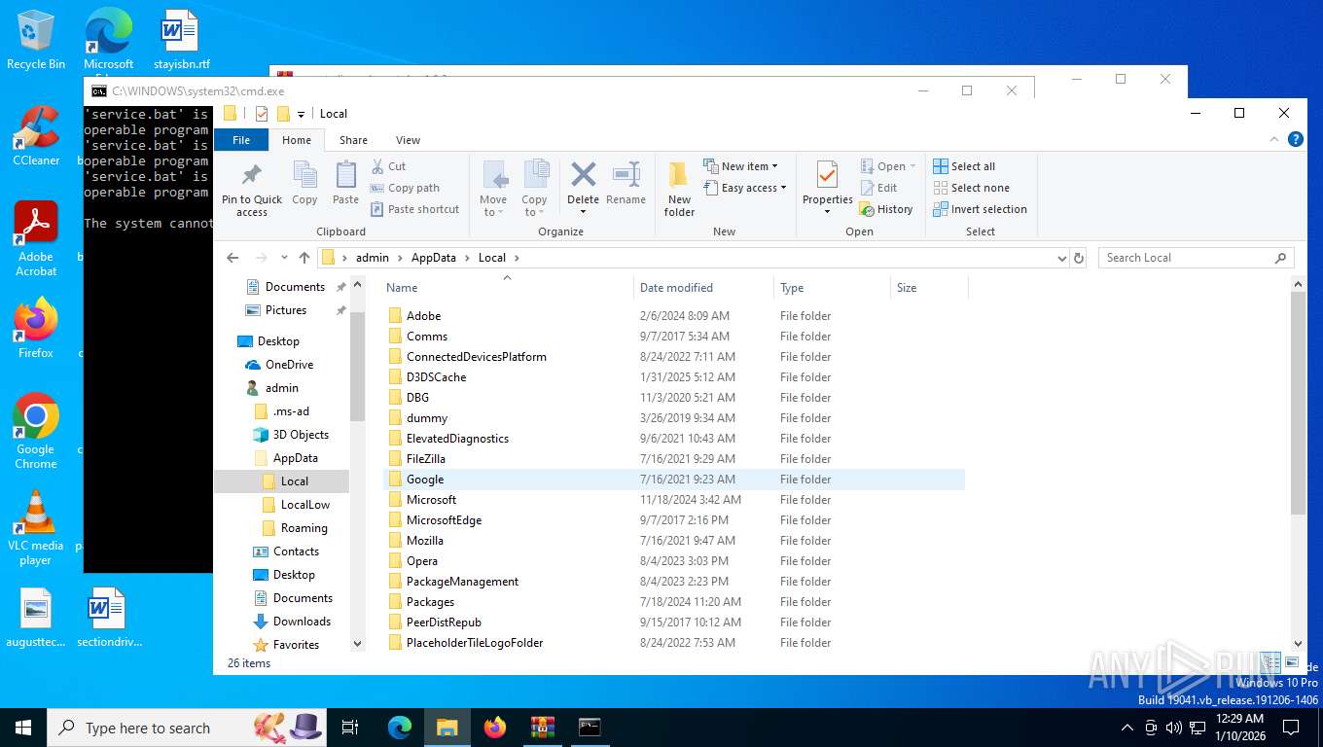Select the Adobe folder row
The width and height of the screenshot is (1323, 747).
[673, 316]
